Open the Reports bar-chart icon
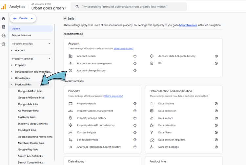This screenshot has width=246, height=165. (x=4, y=27)
